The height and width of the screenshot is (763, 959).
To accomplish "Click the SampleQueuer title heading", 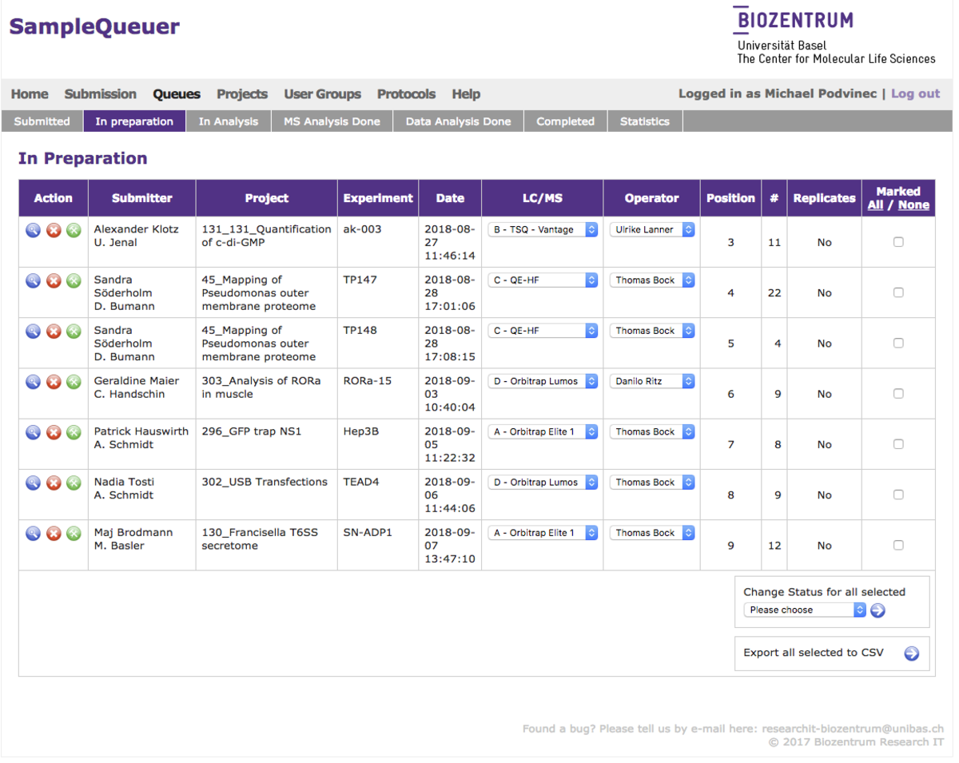I will 94,27.
